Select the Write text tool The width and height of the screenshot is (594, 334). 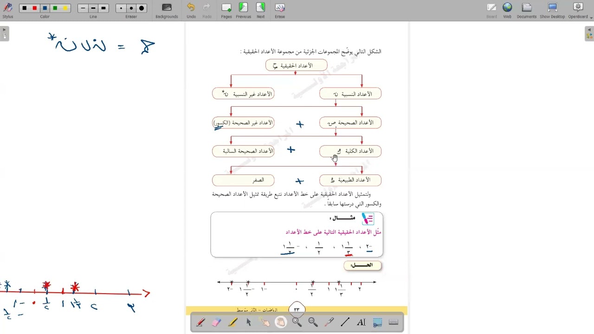tap(361, 322)
